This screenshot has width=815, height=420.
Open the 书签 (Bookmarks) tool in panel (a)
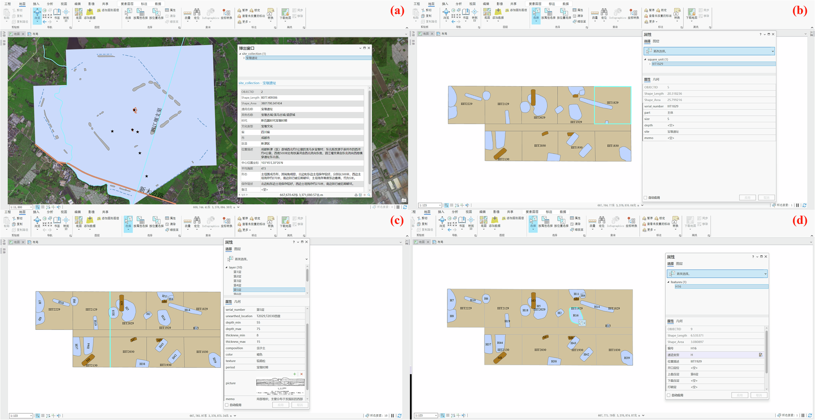click(57, 13)
